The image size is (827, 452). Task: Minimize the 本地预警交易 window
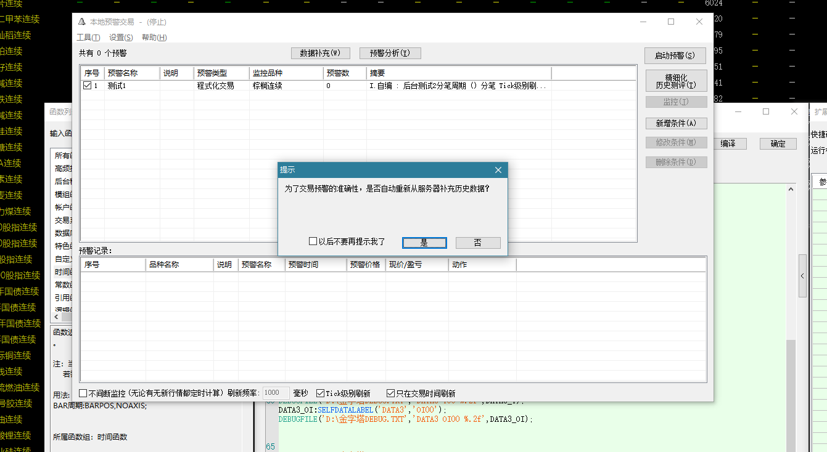[643, 22]
